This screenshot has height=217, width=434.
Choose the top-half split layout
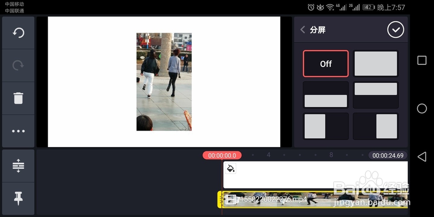point(375,95)
